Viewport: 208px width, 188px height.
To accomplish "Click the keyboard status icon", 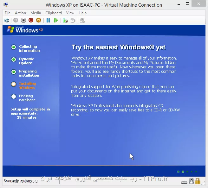I will (x=184, y=182).
